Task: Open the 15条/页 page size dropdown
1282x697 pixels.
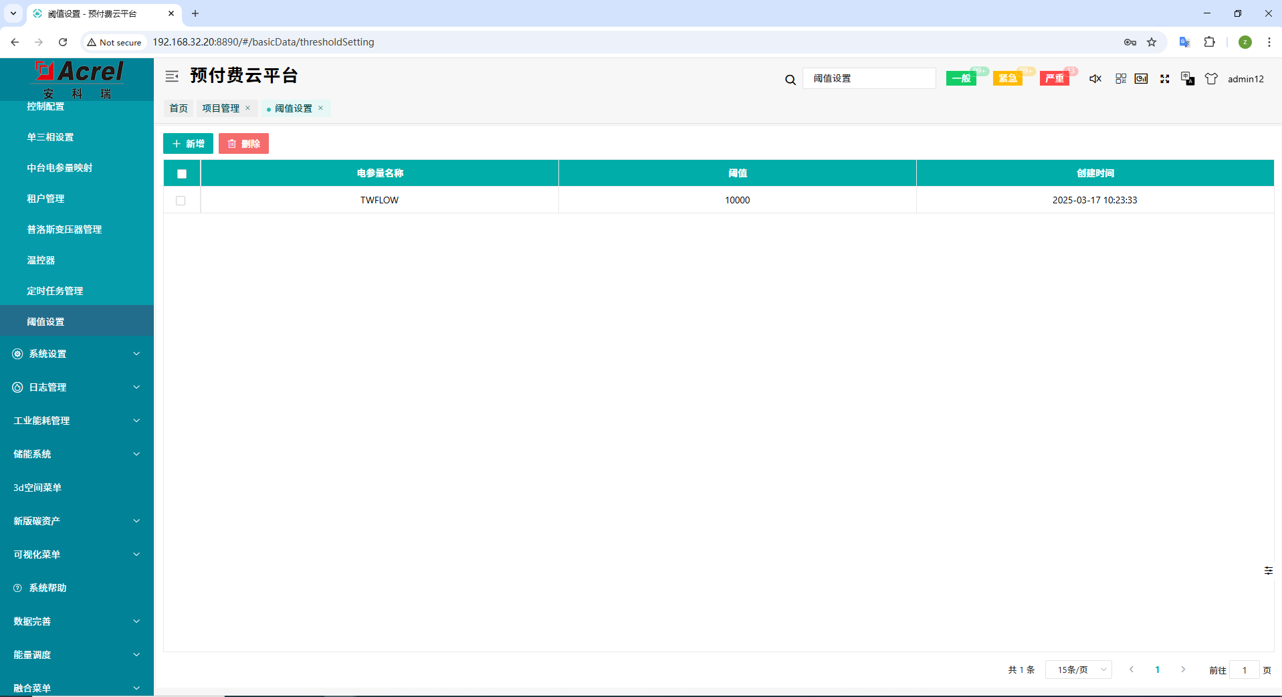Action: (1079, 670)
